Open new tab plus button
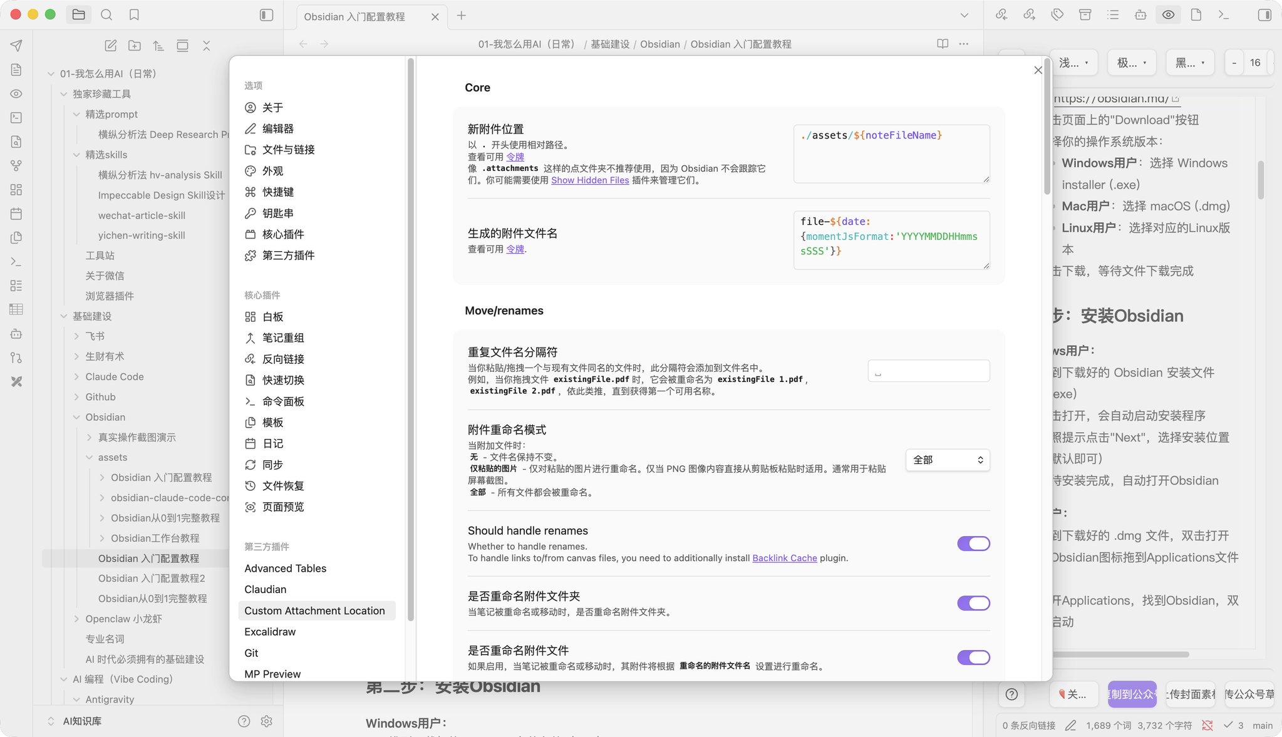 462,16
